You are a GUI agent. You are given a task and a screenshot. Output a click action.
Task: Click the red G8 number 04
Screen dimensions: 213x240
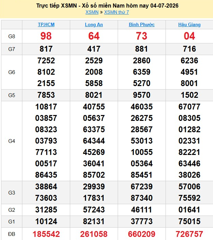(x=189, y=36)
